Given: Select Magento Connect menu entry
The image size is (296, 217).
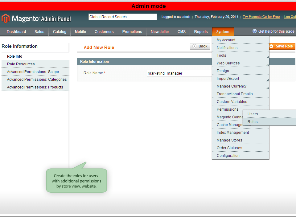Looking at the screenshot, I should [228, 117].
